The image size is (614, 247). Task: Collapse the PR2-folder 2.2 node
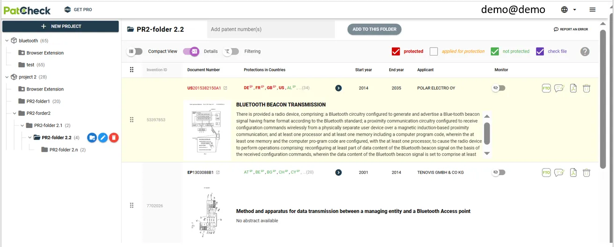[x=30, y=138]
